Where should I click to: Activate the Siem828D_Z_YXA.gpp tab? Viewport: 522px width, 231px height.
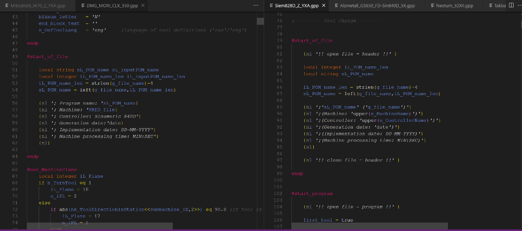click(x=296, y=5)
